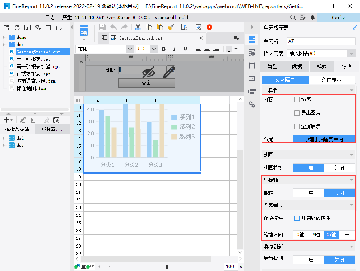Enable the 全屏展示 checkbox

297,126
